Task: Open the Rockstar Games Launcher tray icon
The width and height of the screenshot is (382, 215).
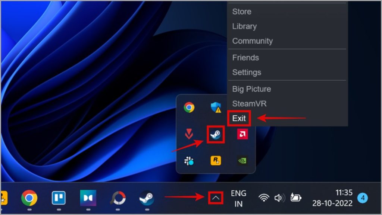Action: 216,161
